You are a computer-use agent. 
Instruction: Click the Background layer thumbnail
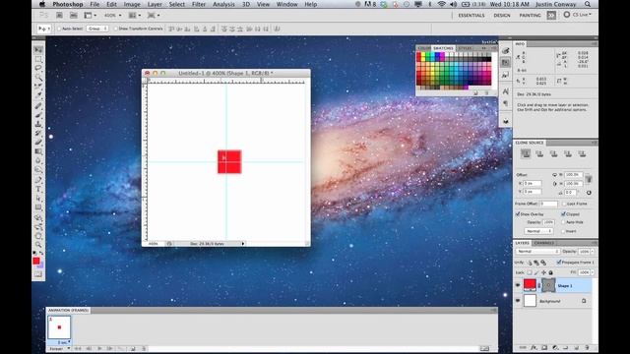tap(530, 301)
